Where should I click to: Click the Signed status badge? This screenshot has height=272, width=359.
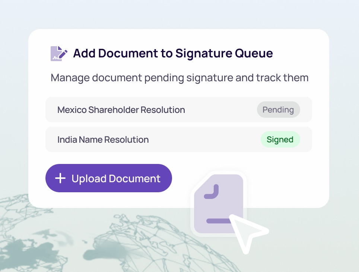(x=280, y=139)
